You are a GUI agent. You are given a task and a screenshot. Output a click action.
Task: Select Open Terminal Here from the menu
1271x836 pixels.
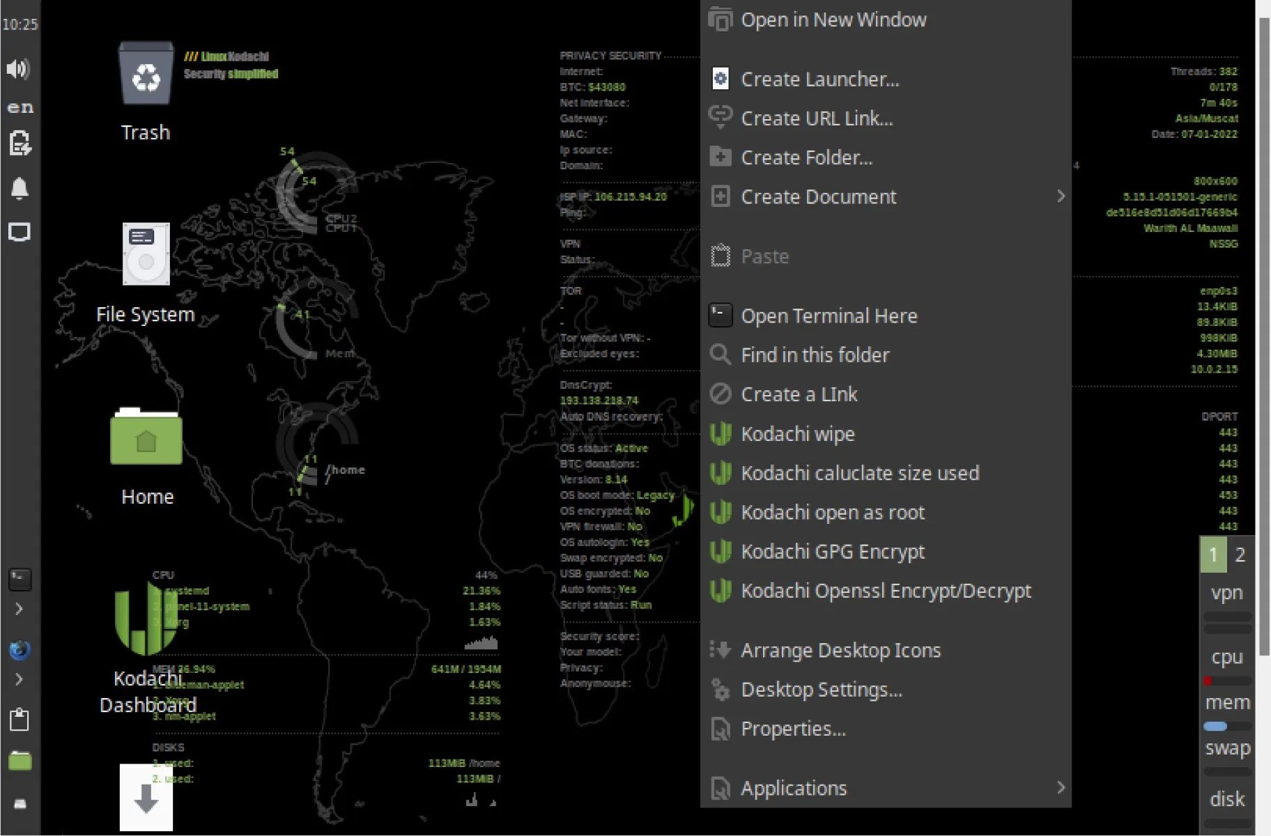tap(829, 315)
